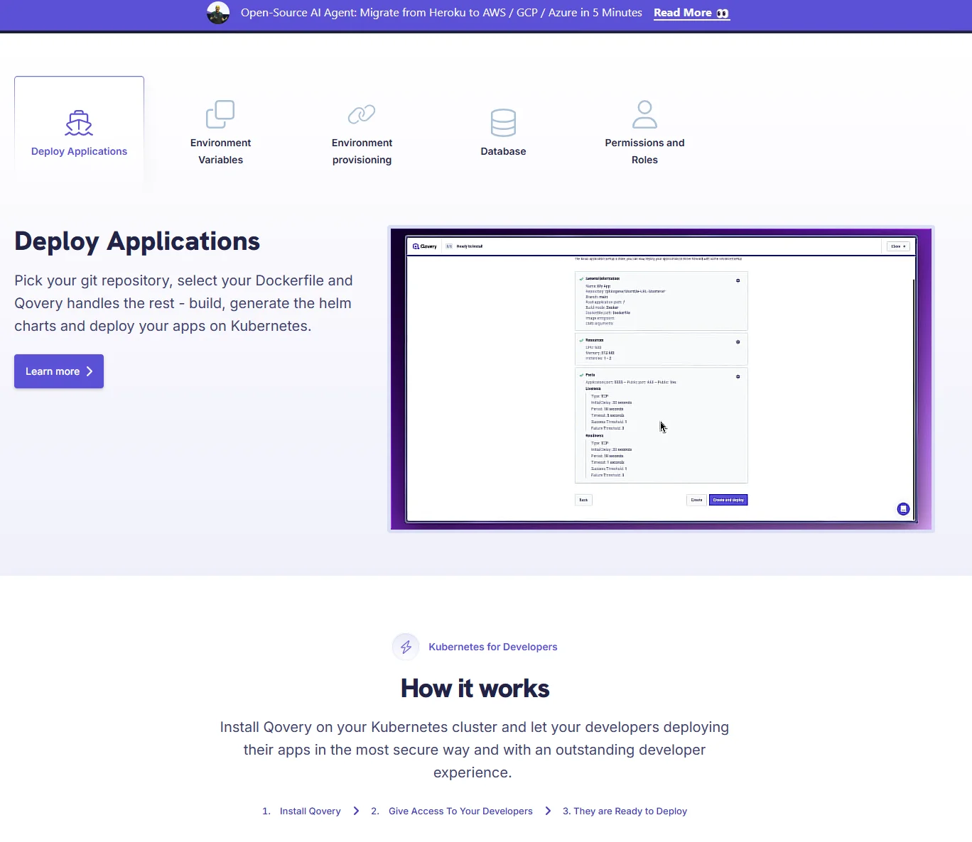Image resolution: width=972 pixels, height=842 pixels.
Task: Click the Close button in the demo preview
Action: [x=898, y=246]
